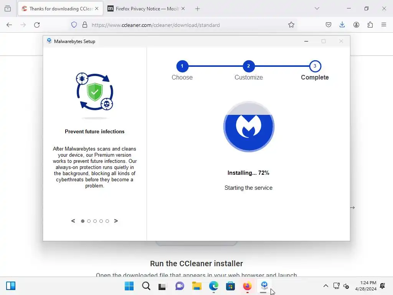Switch to the Firefox Privacy Notice tab
This screenshot has height=295, width=393.
click(x=147, y=9)
